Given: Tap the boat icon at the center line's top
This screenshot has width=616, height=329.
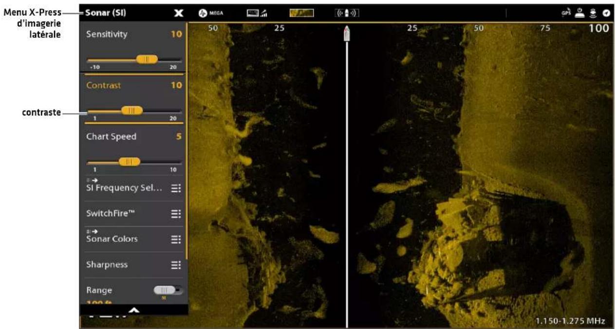Looking at the screenshot, I should click(x=347, y=32).
